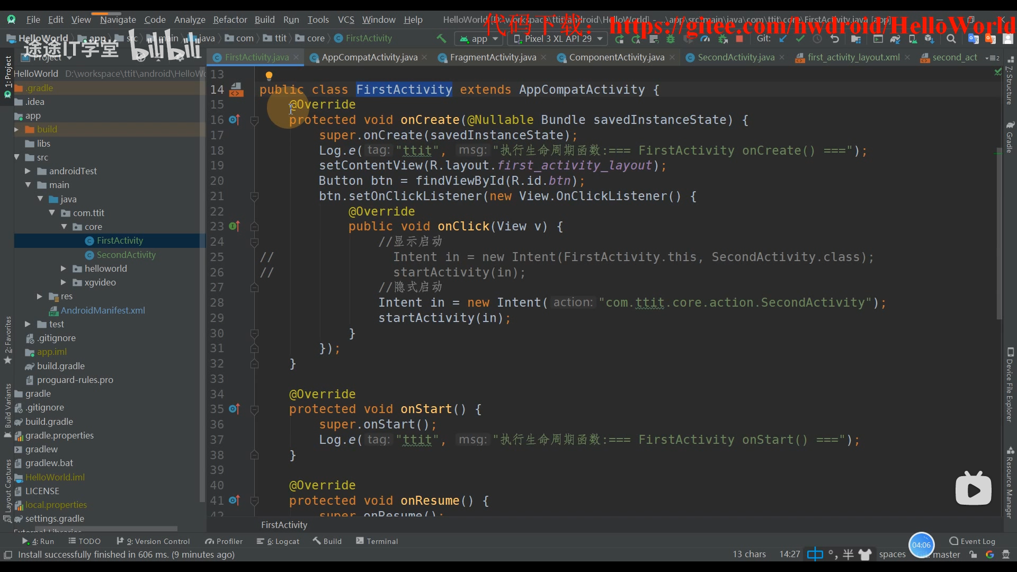Image resolution: width=1017 pixels, height=572 pixels.
Task: Expand the helloworld package
Action: coord(64,269)
